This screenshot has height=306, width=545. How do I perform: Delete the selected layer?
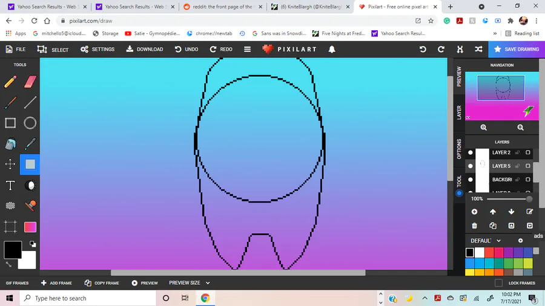[x=474, y=226]
